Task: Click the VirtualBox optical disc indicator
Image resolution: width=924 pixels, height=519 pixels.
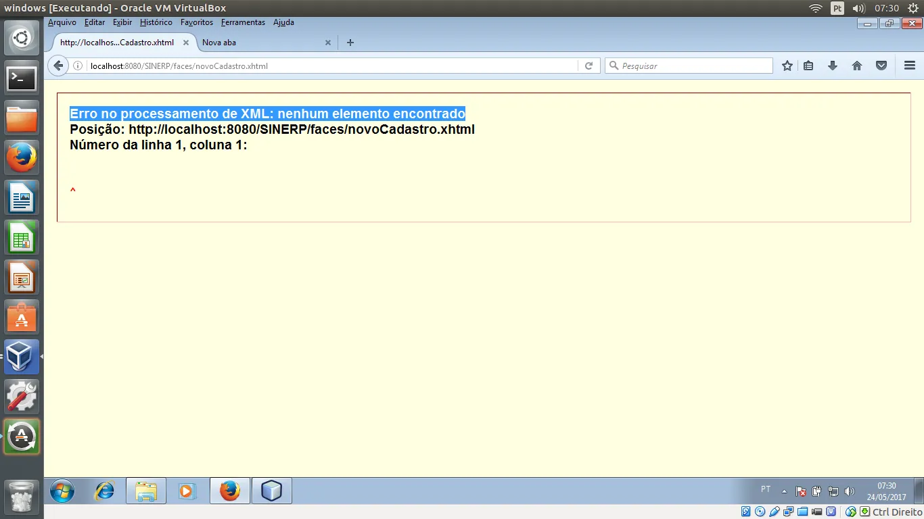Action: tap(760, 512)
